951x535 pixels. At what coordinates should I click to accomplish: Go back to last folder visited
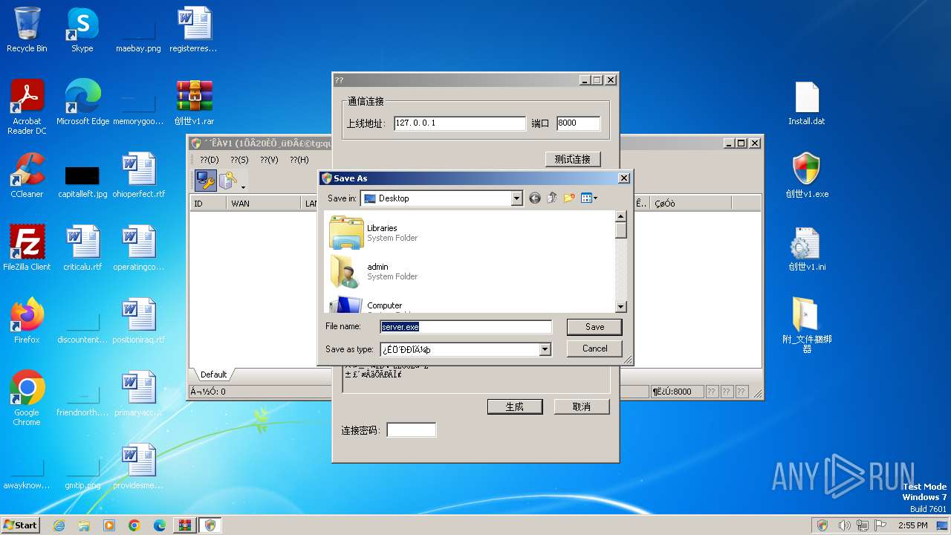[535, 198]
